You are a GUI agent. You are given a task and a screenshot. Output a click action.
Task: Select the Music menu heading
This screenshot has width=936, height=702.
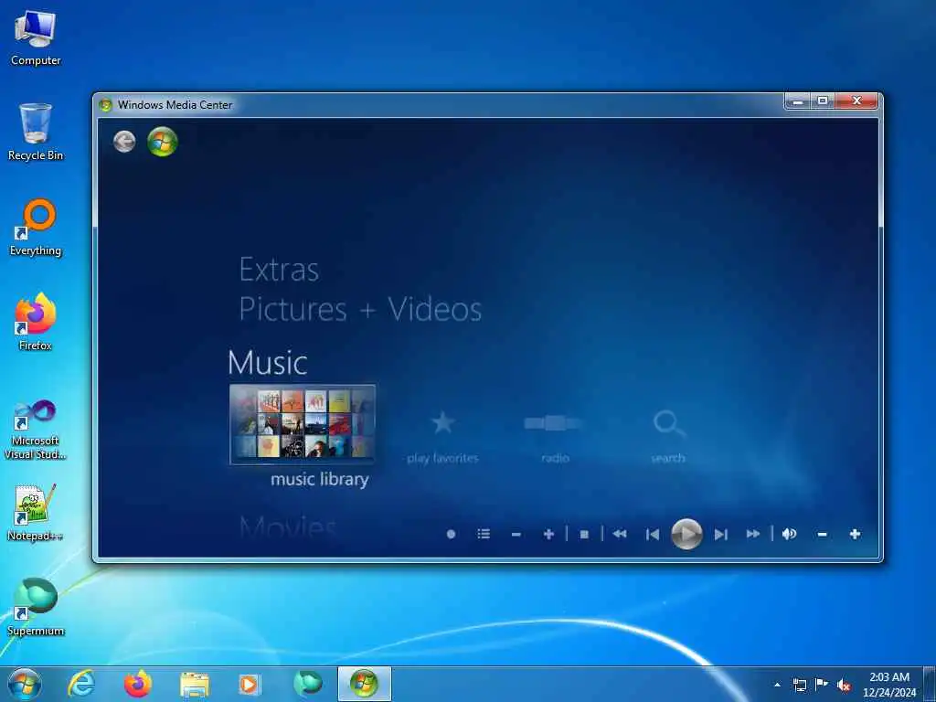tap(268, 362)
